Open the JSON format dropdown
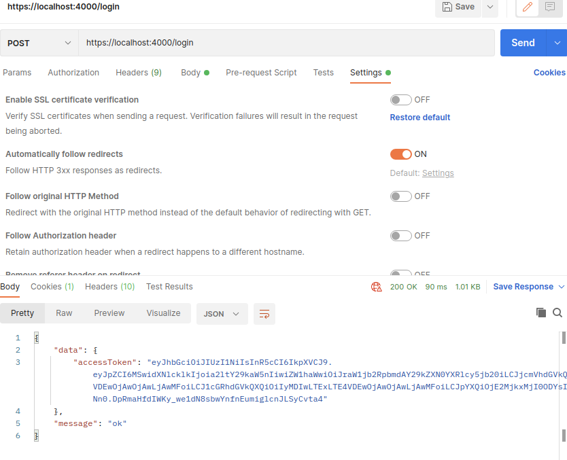Screen dimensions: 567x460 click(222, 314)
